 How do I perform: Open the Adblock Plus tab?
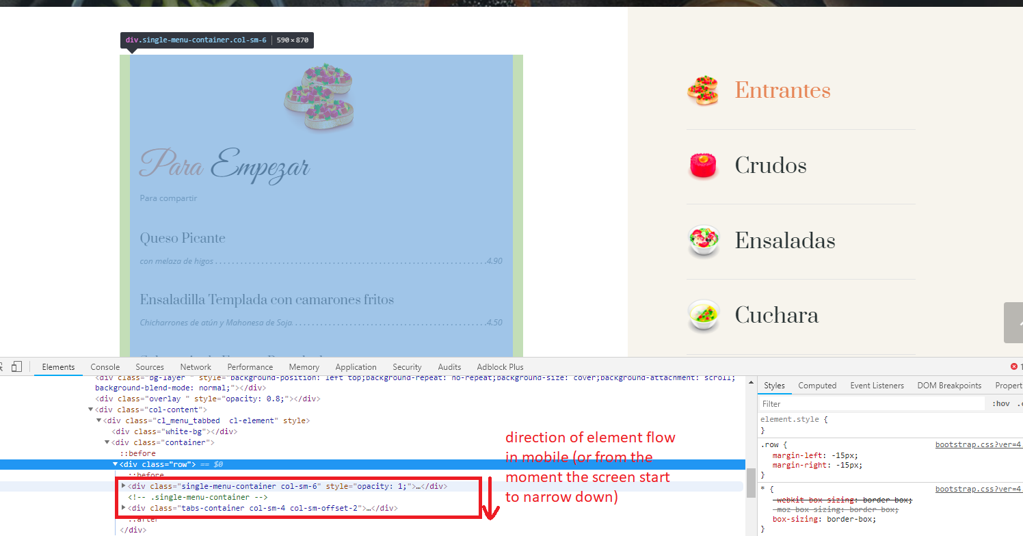coord(500,367)
